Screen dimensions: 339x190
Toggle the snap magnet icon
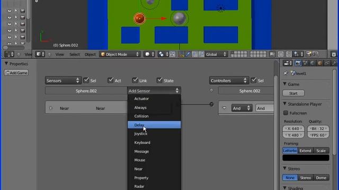[x=289, y=54]
